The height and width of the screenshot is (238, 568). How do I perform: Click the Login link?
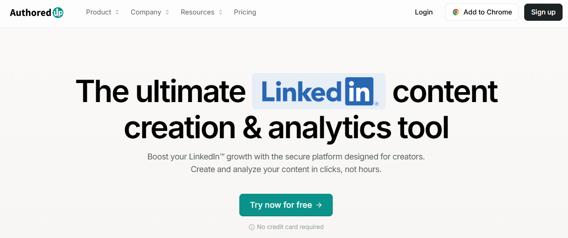coord(424,12)
